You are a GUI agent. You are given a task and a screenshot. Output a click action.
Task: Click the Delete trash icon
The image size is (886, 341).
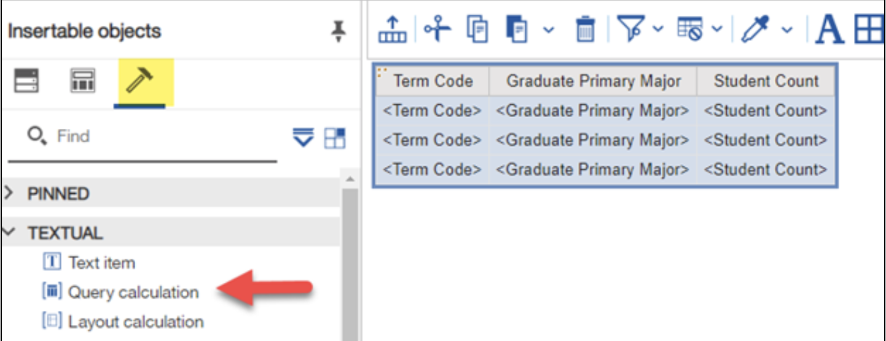click(585, 29)
